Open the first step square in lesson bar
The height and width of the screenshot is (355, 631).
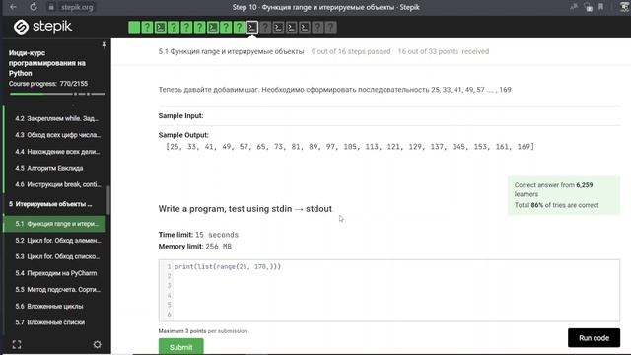click(x=134, y=27)
